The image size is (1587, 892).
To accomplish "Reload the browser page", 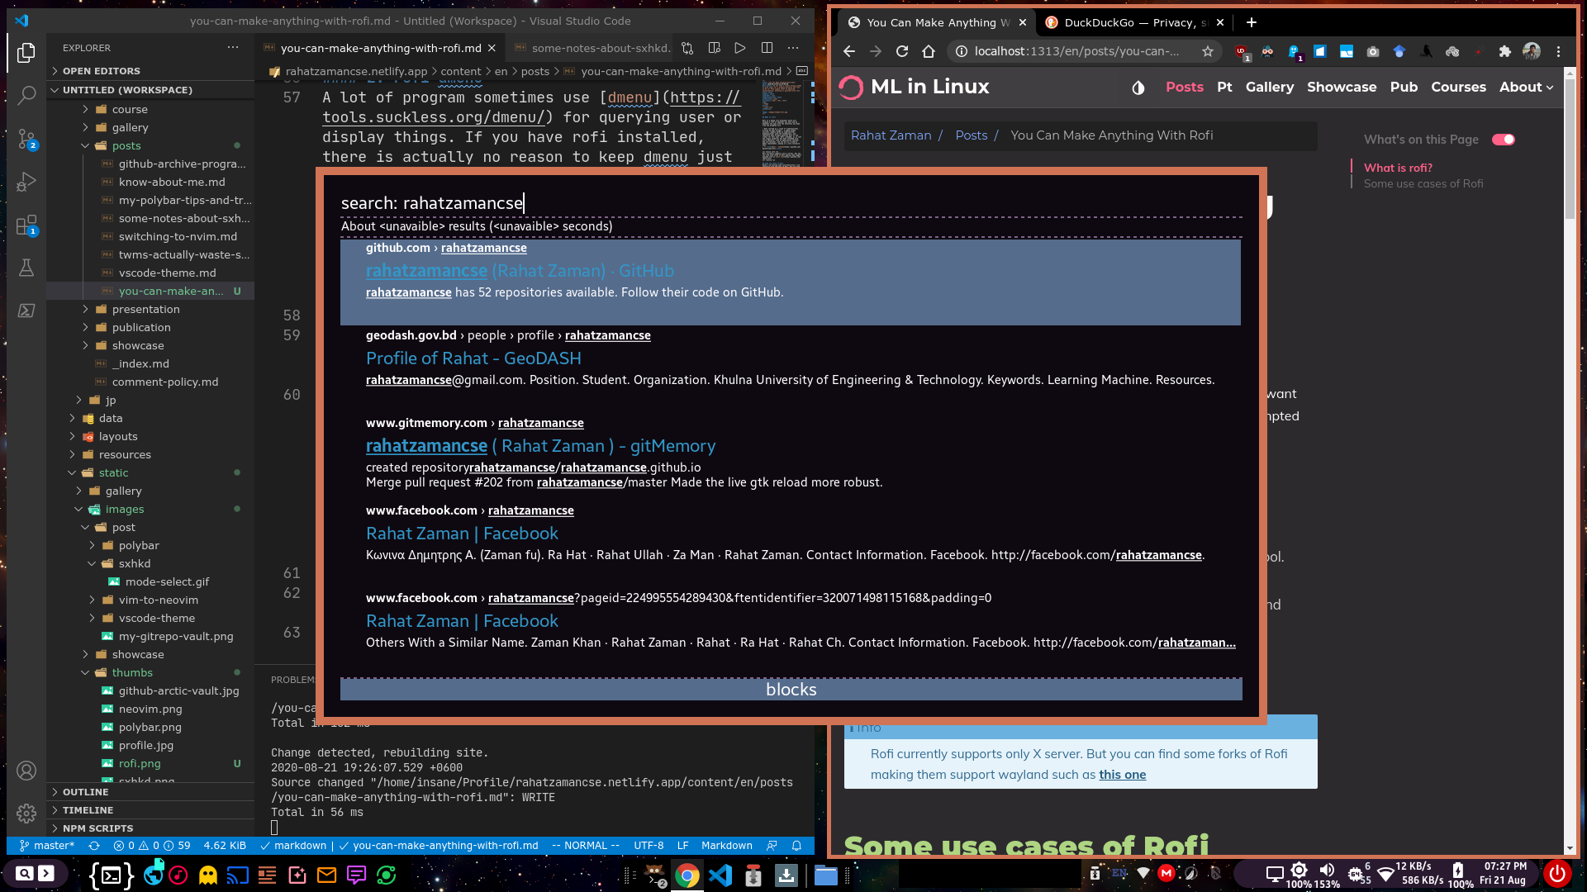I will click(902, 51).
